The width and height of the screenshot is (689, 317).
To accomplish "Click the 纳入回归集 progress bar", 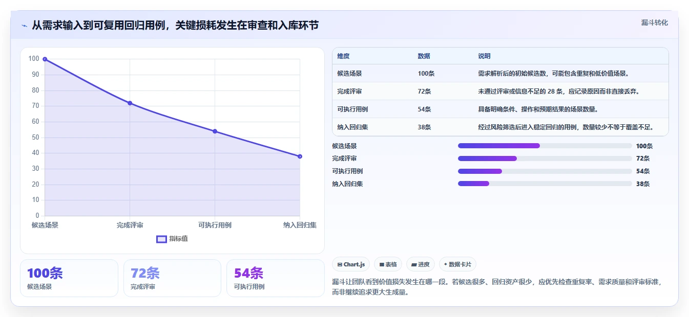I will [x=545, y=184].
